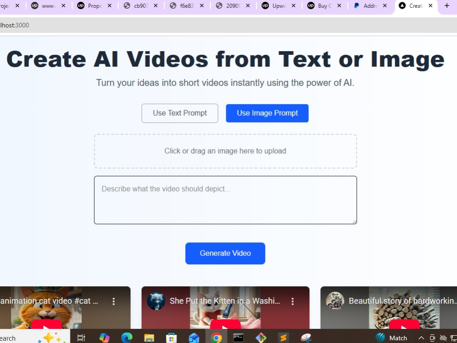The height and width of the screenshot is (343, 457).
Task: Open the 'She Put the Kitten in a Washi...' title
Action: tap(225, 301)
